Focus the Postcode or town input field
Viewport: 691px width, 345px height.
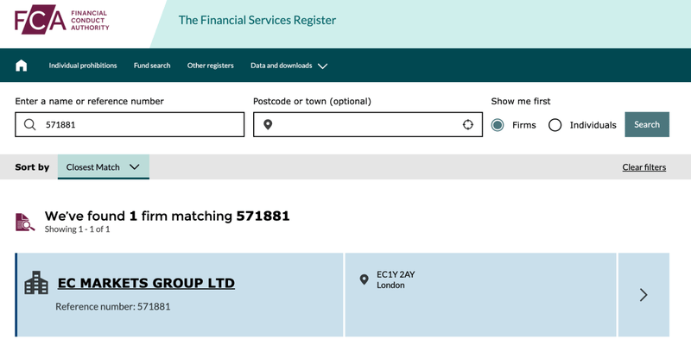click(368, 124)
